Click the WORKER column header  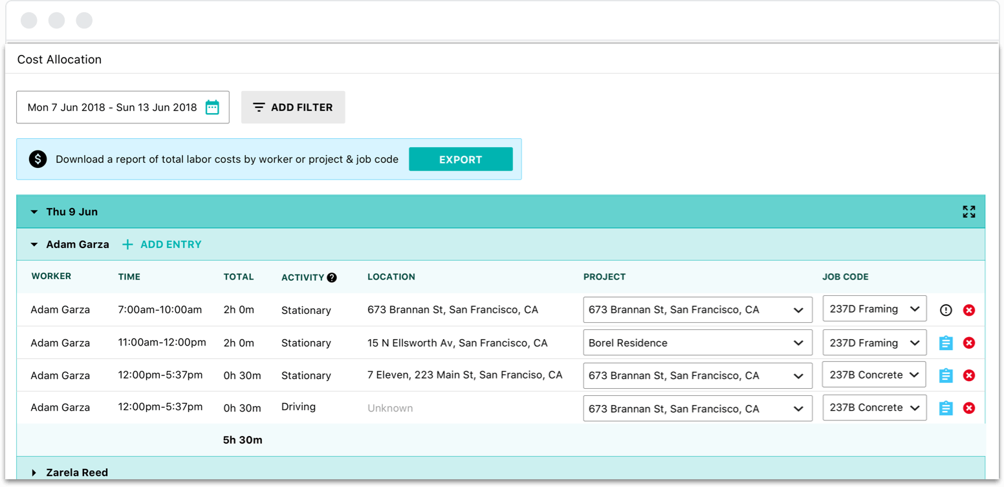(x=51, y=276)
